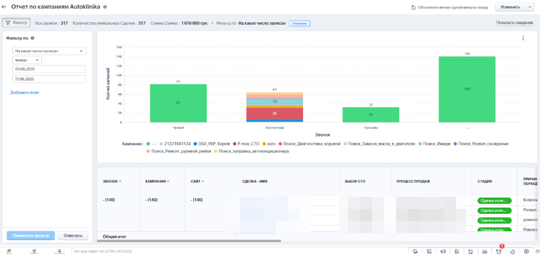The image size is (543, 257).
Task: Expand the 'На какое число записан' field dropdown
Action: tap(48, 51)
